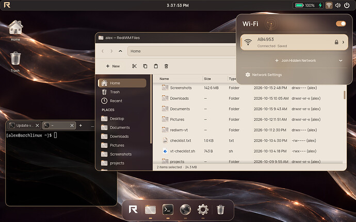The width and height of the screenshot is (356, 222).
Task: Select Recent in Files sidebar
Action: click(x=122, y=100)
